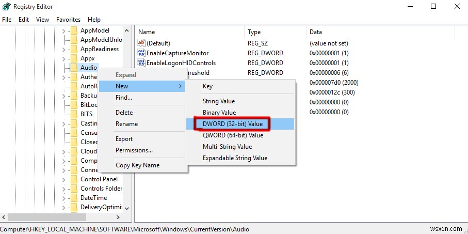Image resolution: width=468 pixels, height=234 pixels.
Task: Click the (Default) string value icon
Action: click(141, 43)
